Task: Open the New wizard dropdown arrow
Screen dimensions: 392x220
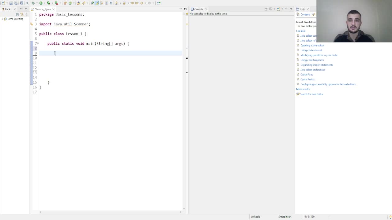Action: point(7,3)
